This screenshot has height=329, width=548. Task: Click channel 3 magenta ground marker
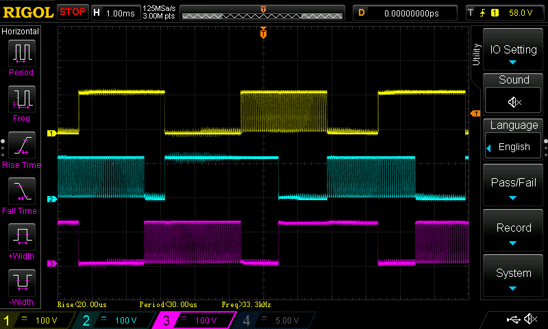(x=52, y=264)
